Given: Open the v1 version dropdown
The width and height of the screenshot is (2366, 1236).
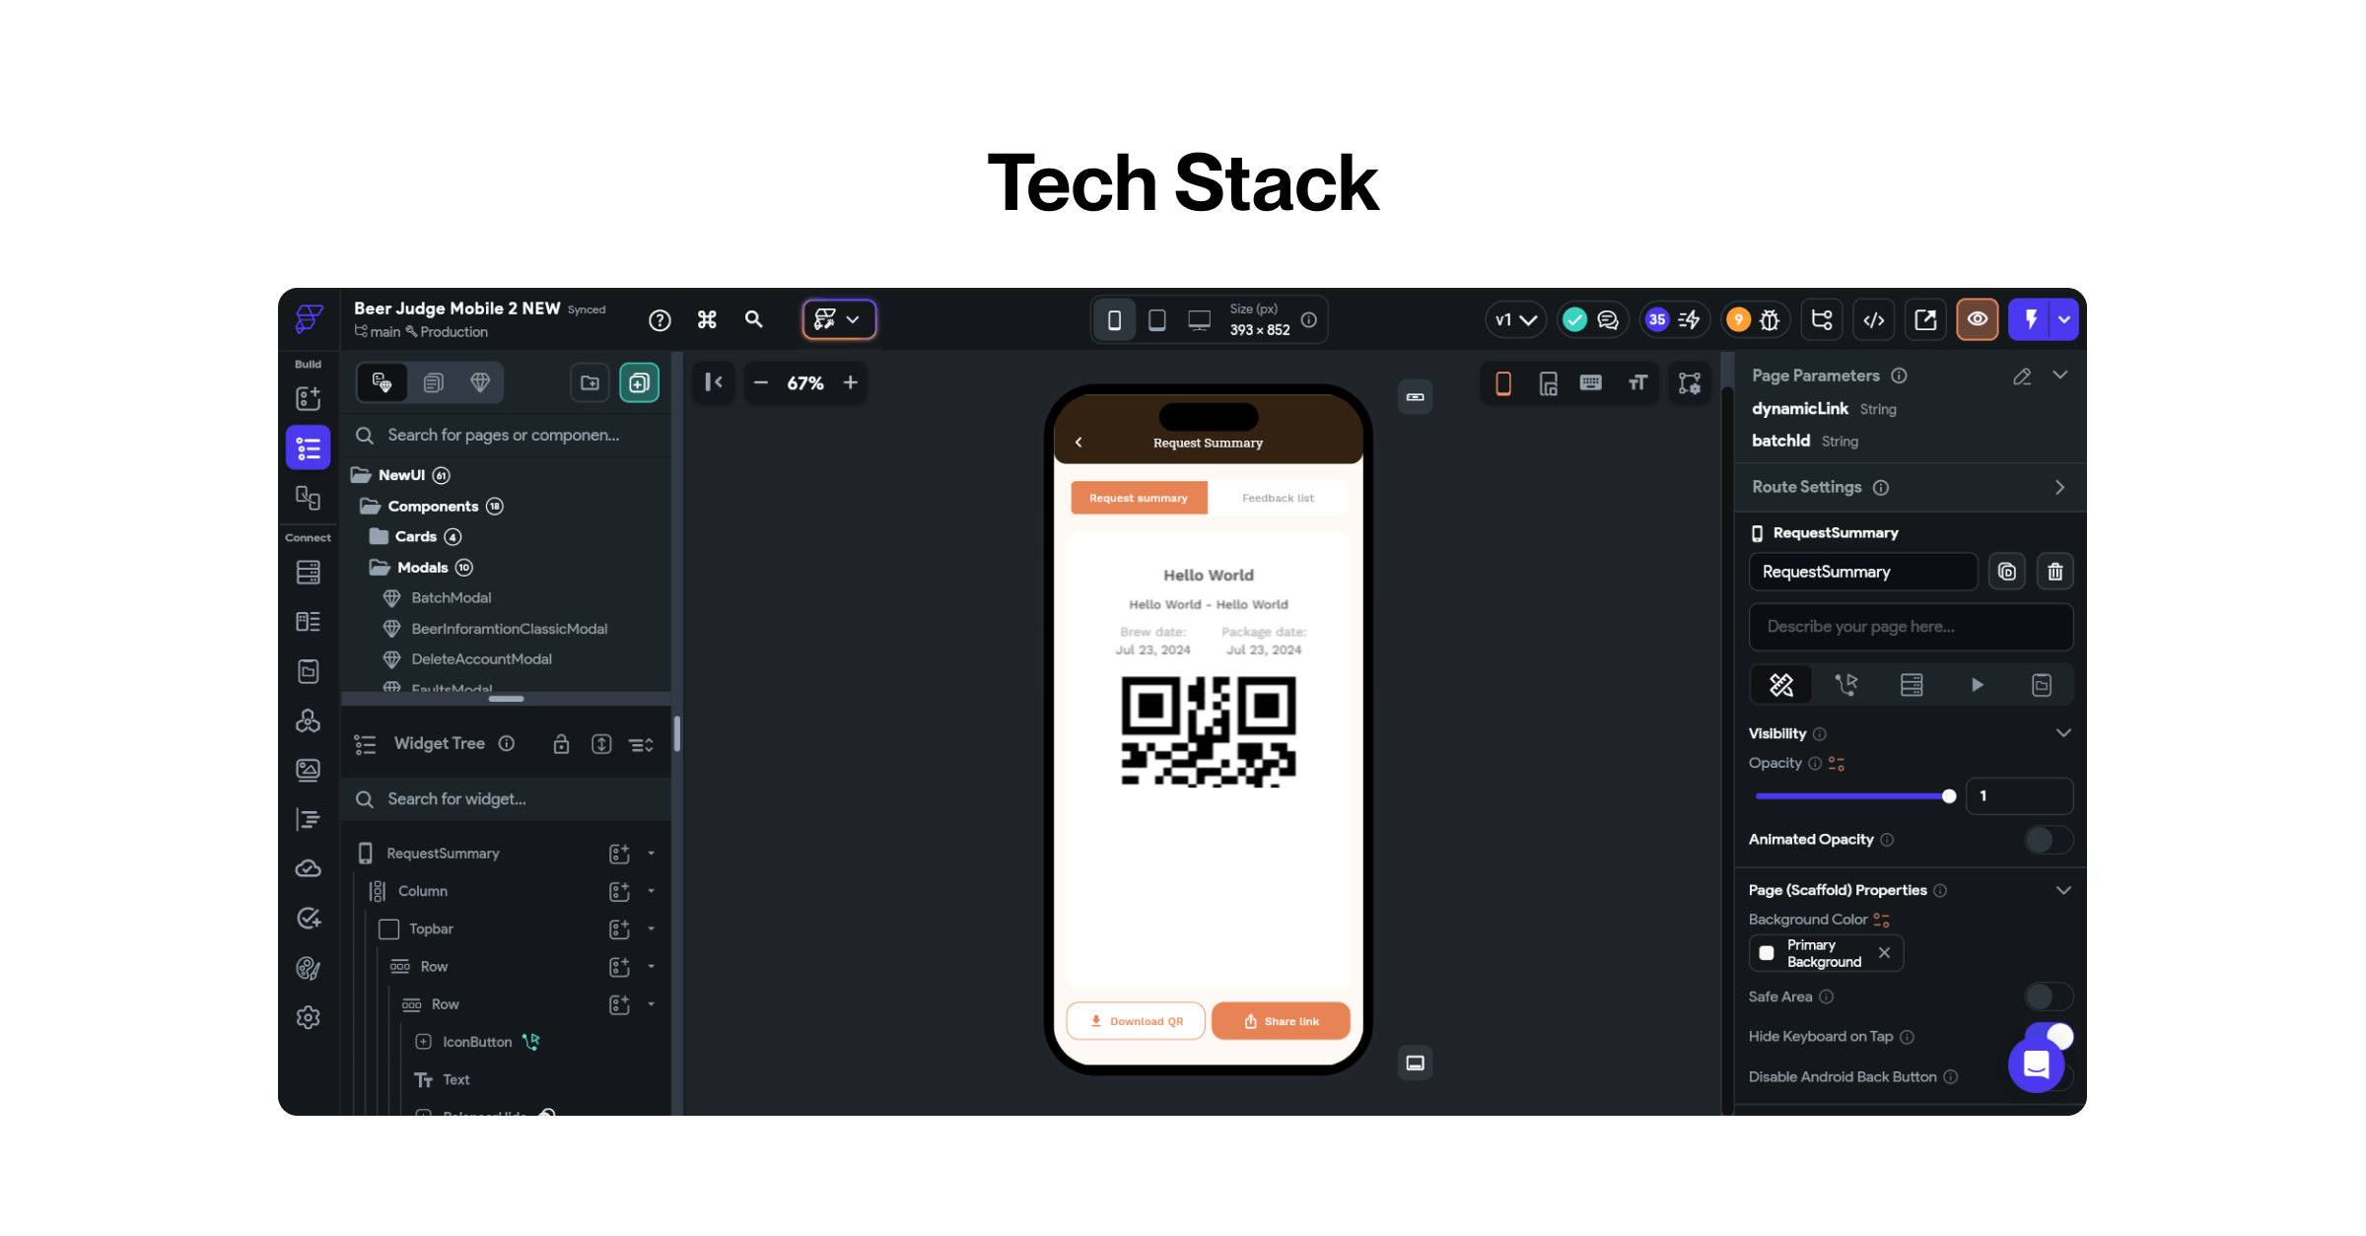Looking at the screenshot, I should click(x=1515, y=319).
